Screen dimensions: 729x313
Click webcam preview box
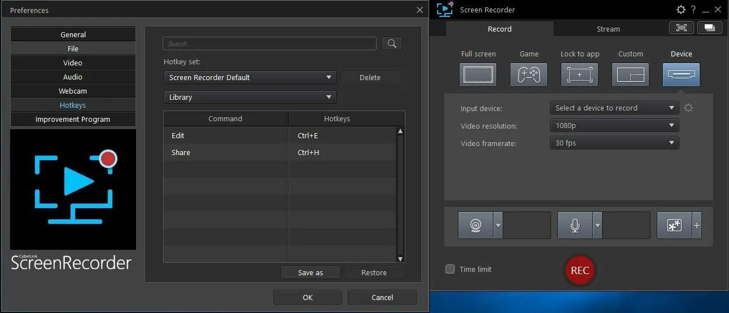526,226
